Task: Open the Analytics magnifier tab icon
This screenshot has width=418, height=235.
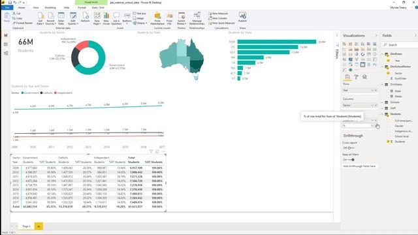Action: 364,77
